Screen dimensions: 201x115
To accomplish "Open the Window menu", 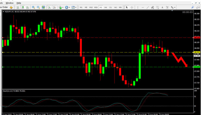I will coord(9,3).
